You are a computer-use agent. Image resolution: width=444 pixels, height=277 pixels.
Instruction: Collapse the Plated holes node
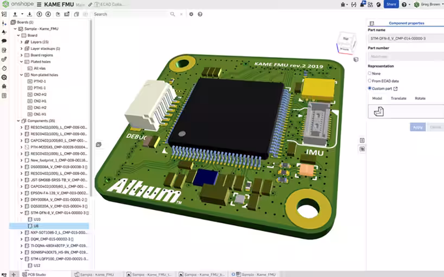point(22,62)
